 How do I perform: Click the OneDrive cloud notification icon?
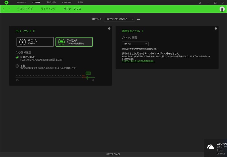coord(210,147)
